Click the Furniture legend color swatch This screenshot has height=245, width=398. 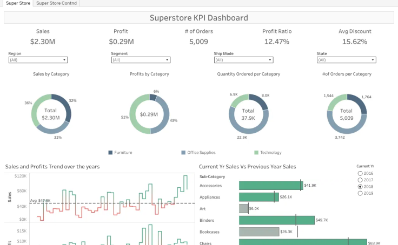pos(110,153)
